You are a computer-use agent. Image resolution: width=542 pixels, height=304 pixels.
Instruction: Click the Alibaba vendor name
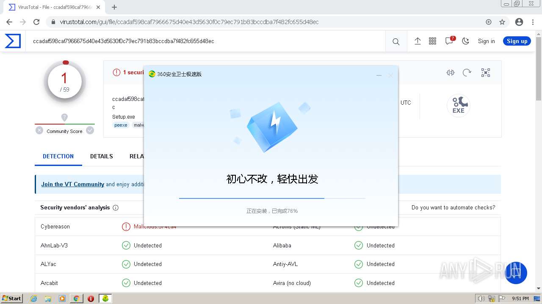(282, 245)
